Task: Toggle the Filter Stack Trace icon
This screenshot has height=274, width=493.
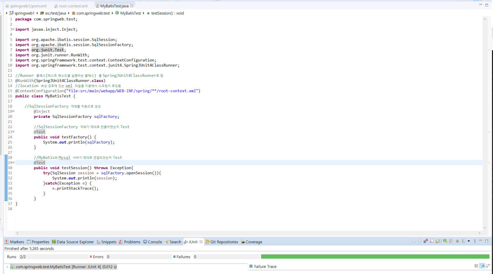Action: coord(482,266)
